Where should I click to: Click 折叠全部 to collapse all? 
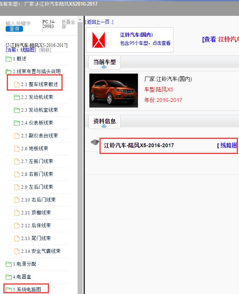(68, 24)
